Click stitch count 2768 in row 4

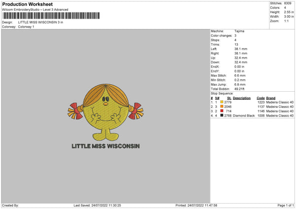(228, 115)
